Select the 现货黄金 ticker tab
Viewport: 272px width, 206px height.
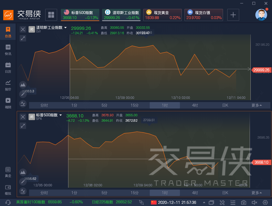coord(163,15)
